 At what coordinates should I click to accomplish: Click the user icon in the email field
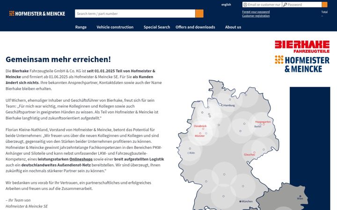(245, 5)
